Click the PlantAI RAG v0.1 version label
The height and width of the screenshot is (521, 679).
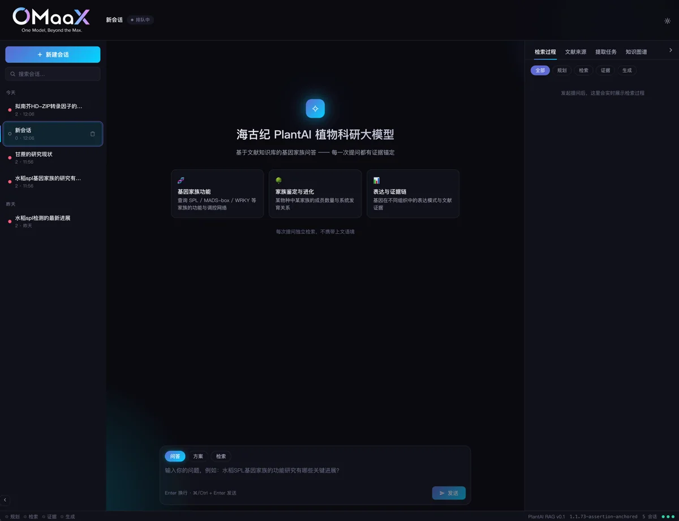pos(547,516)
